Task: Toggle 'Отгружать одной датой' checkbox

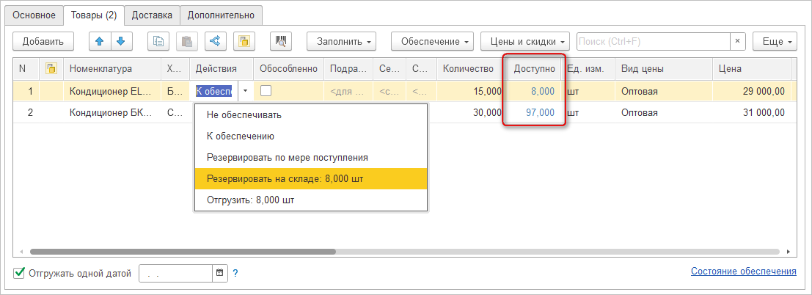Action: coord(19,274)
